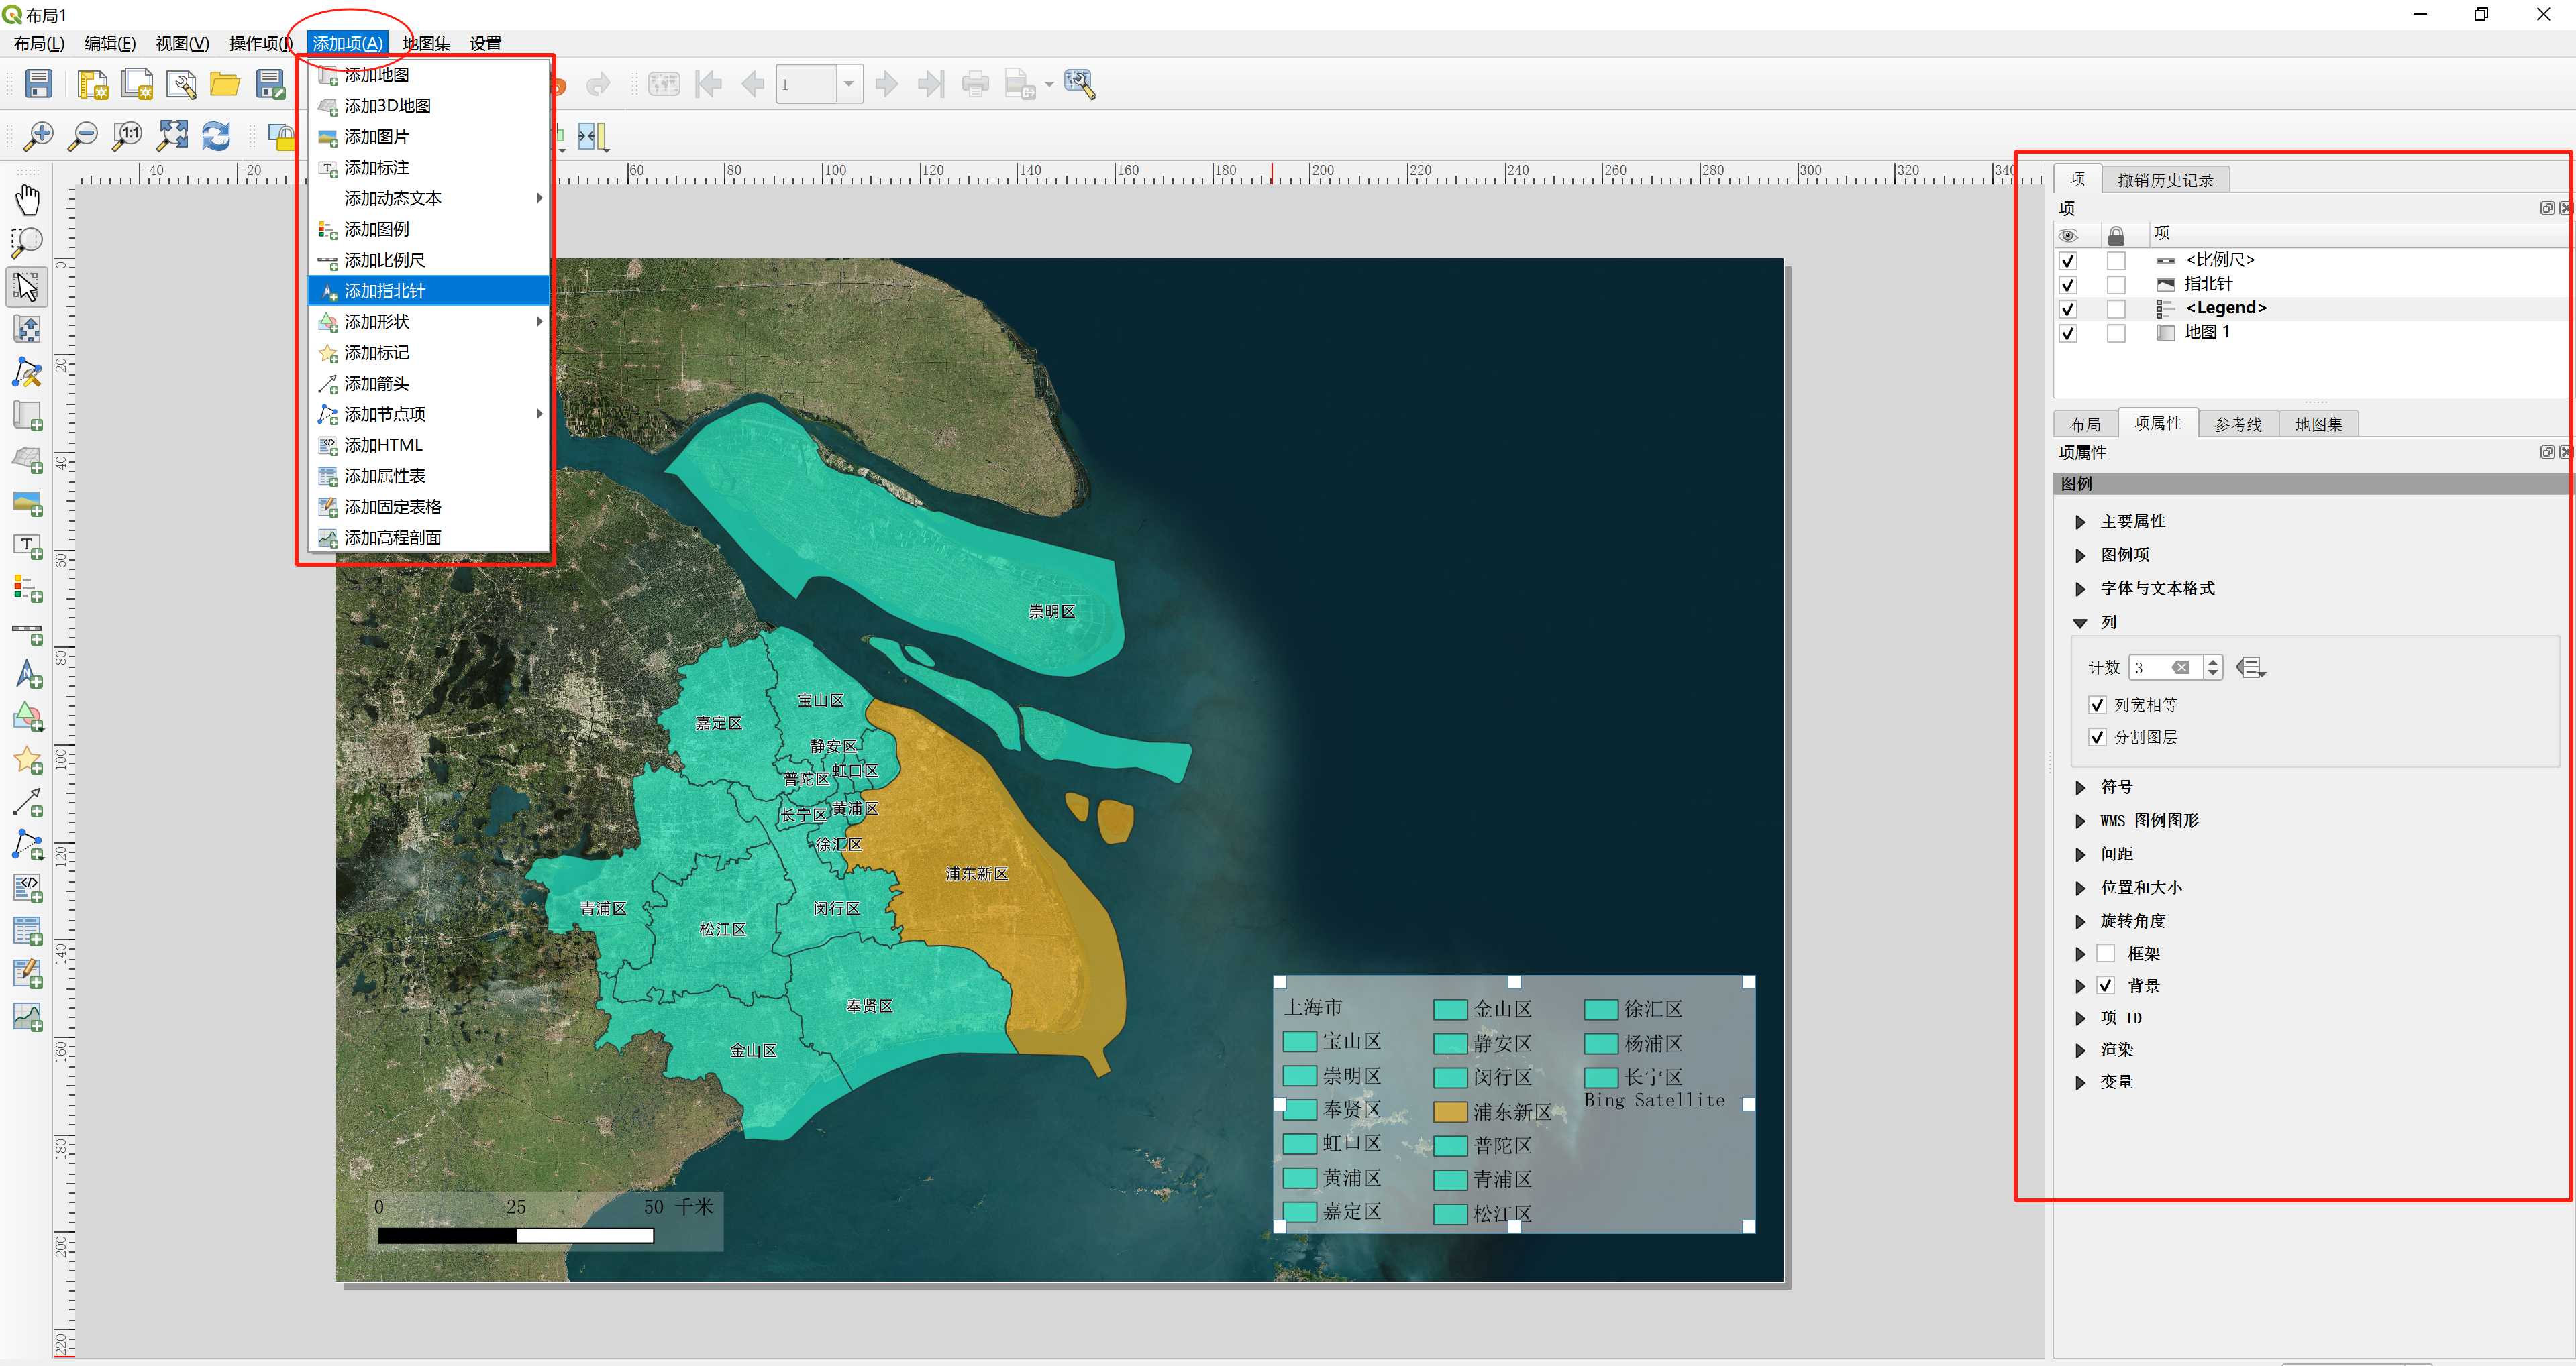The image size is (2576, 1366).
Task: Click the Zoom out magnifier icon
Action: (83, 136)
